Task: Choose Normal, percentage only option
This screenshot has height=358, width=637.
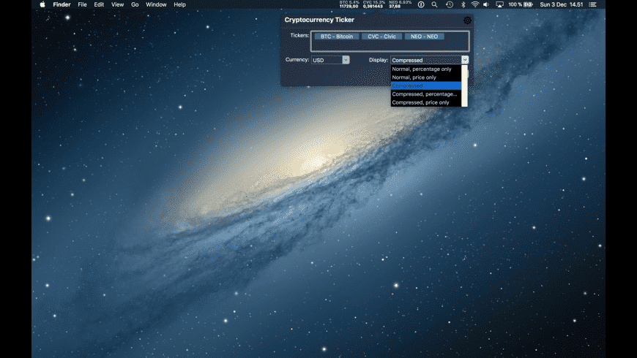Action: click(x=425, y=69)
